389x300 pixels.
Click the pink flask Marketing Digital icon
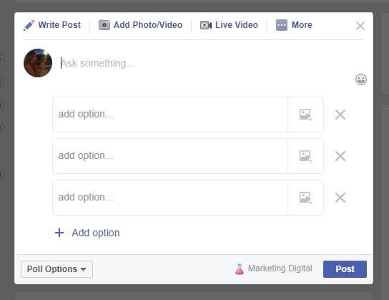[240, 269]
